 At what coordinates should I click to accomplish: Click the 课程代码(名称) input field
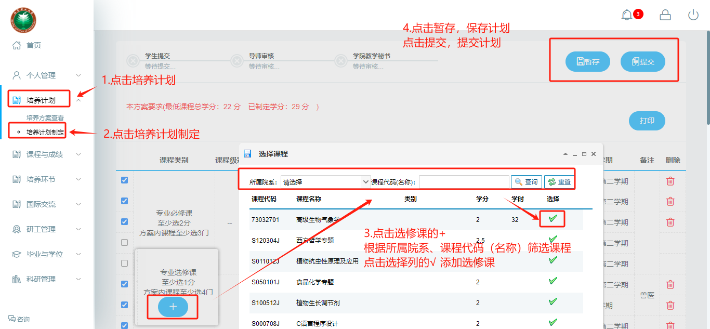(x=464, y=182)
